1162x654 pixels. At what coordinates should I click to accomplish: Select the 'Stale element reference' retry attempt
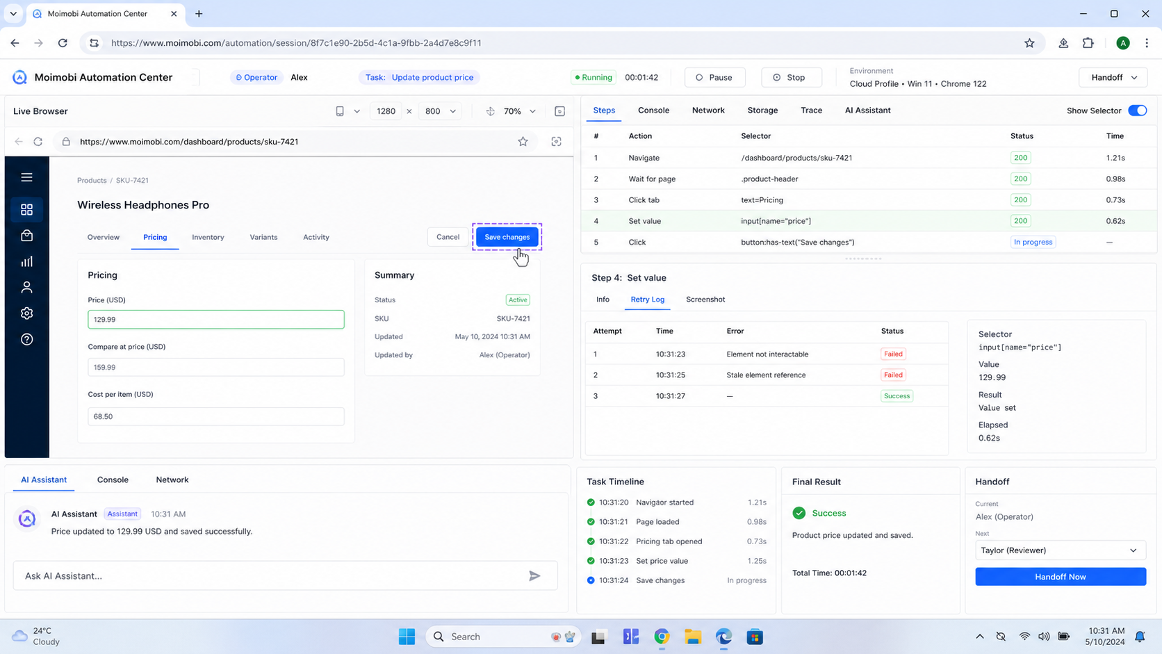[x=767, y=375]
